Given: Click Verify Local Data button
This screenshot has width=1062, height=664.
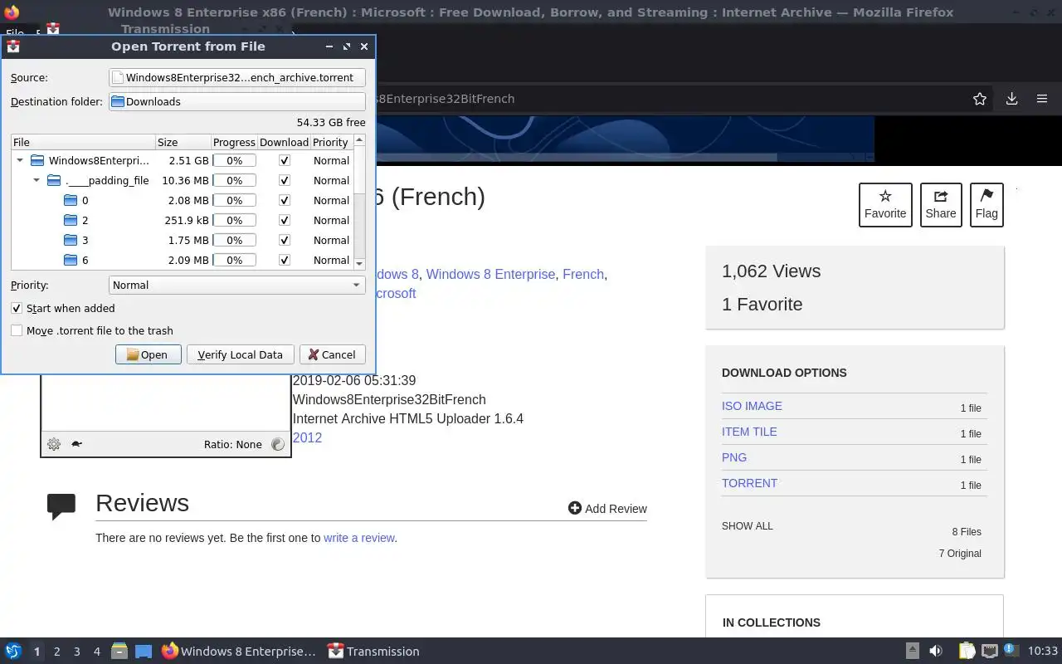Looking at the screenshot, I should [x=240, y=354].
